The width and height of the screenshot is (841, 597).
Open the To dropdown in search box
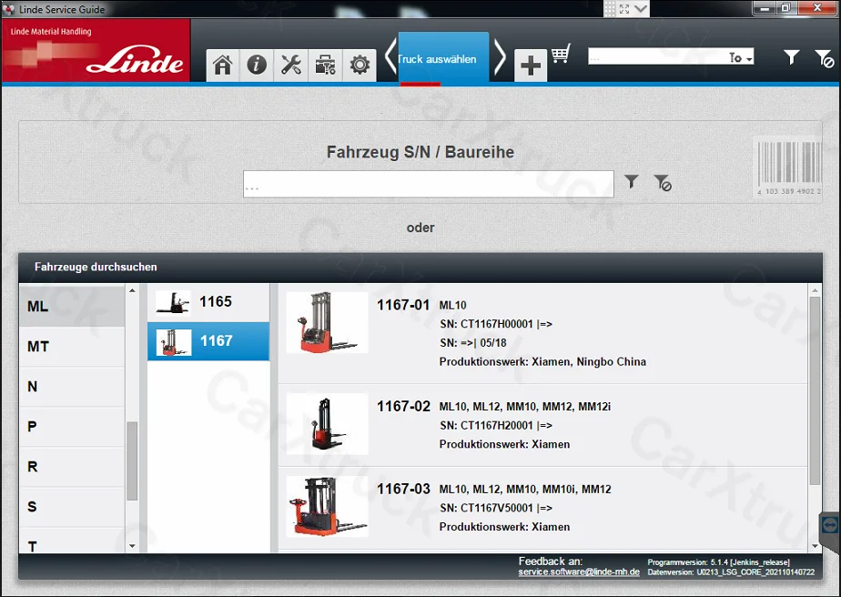pos(741,57)
